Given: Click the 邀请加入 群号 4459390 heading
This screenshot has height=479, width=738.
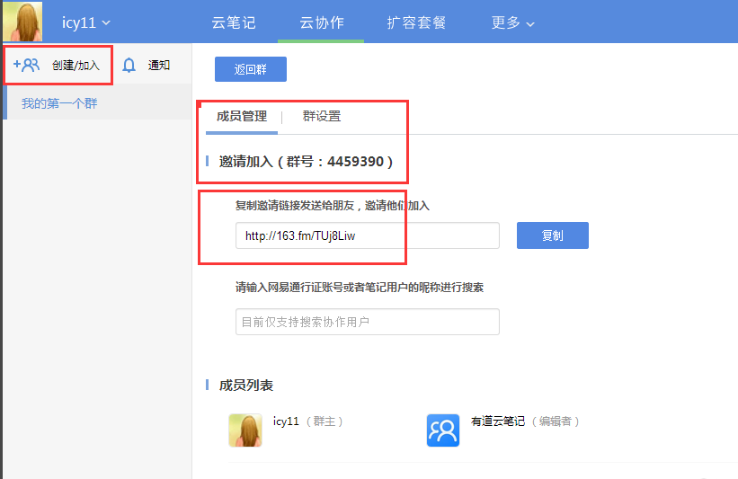Looking at the screenshot, I should pos(306,162).
